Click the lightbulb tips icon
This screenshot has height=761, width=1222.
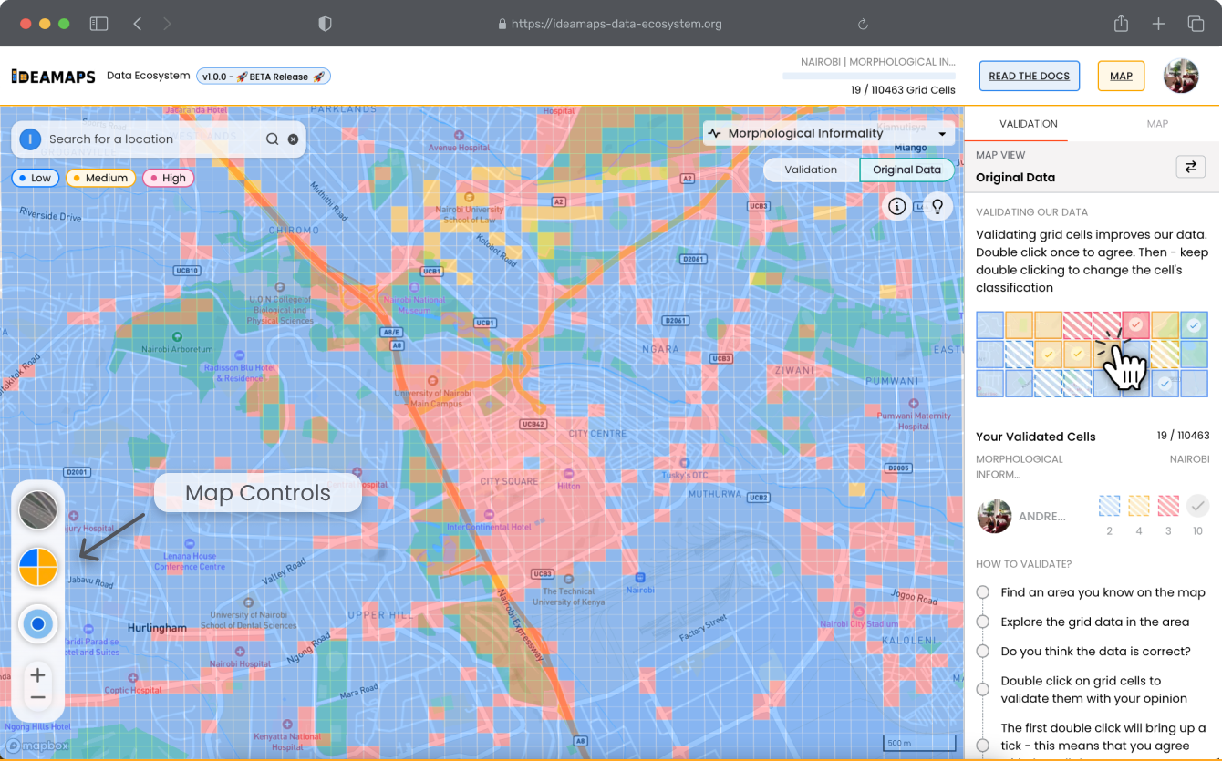point(937,207)
